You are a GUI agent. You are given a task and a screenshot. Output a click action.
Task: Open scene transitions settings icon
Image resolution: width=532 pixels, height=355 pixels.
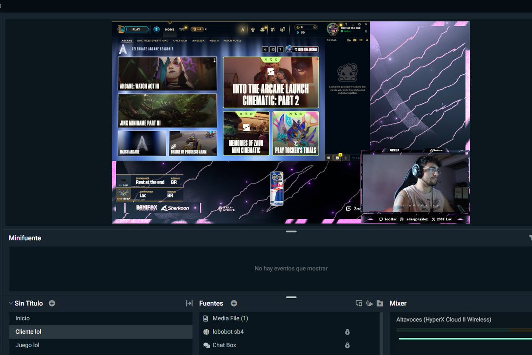(x=189, y=304)
